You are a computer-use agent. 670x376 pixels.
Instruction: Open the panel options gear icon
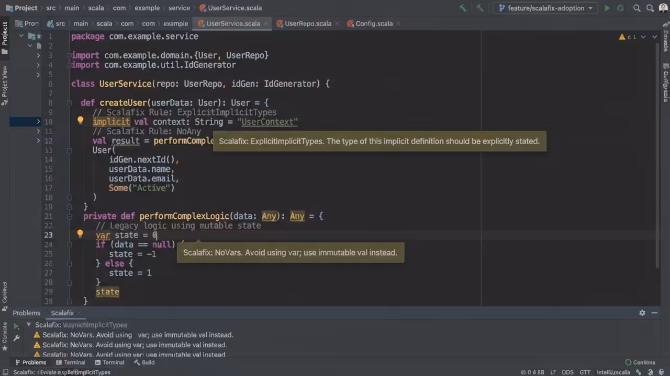tap(642, 313)
